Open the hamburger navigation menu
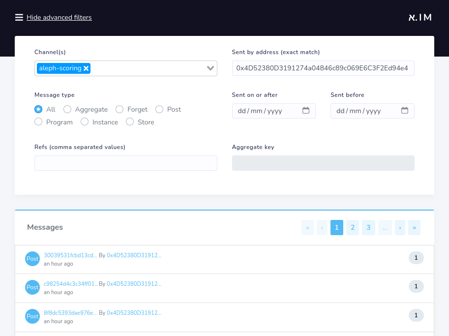This screenshot has width=449, height=336. click(x=19, y=17)
